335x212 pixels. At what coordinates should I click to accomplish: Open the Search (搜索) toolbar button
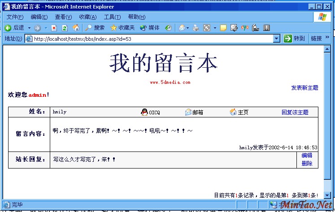(95, 28)
